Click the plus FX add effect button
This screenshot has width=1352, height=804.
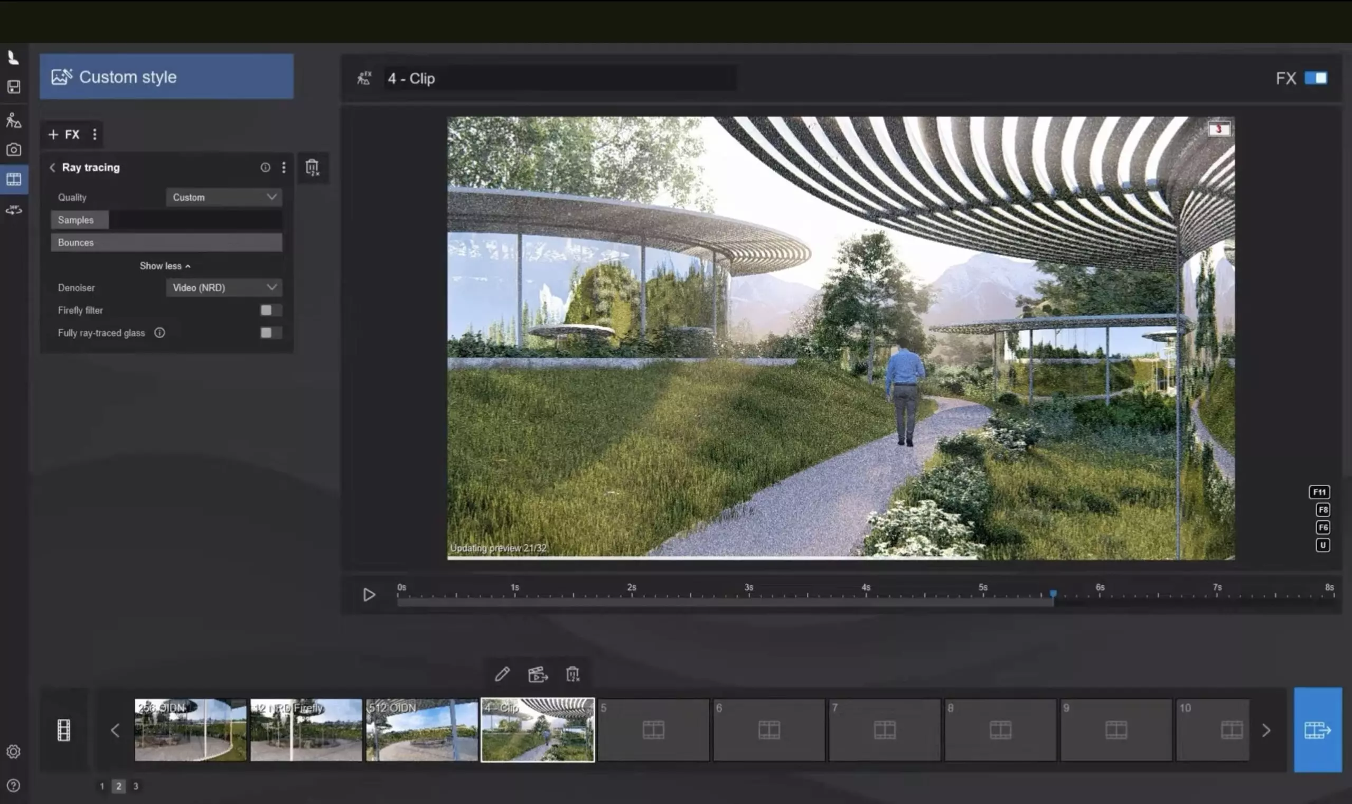click(64, 134)
